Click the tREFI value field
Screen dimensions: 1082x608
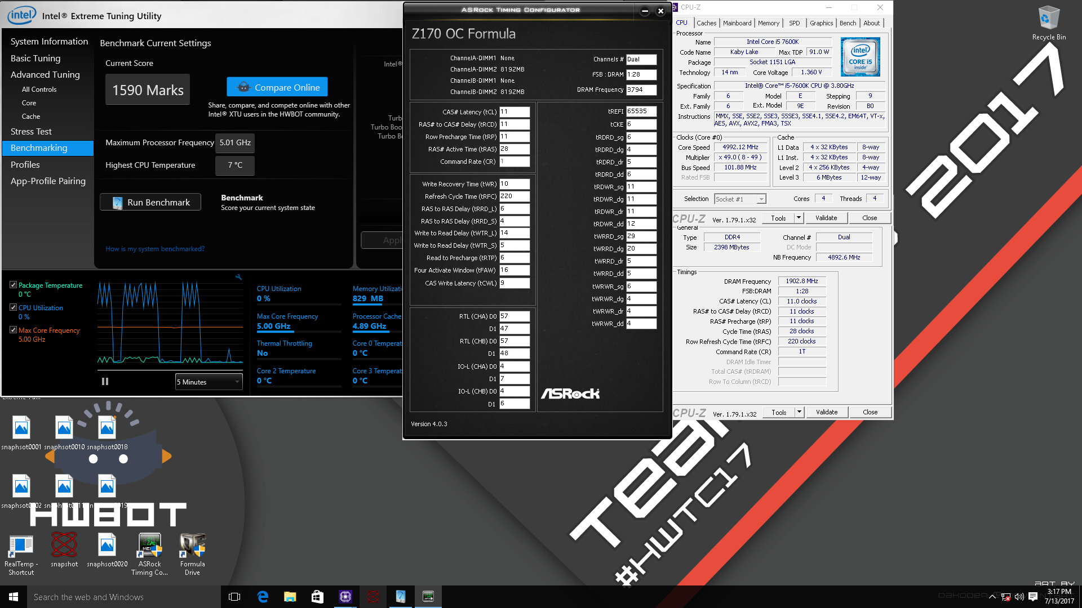[x=641, y=111]
